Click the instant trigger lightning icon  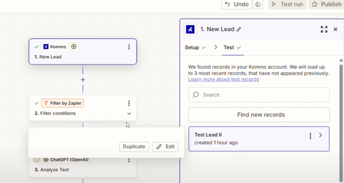pyautogui.click(x=74, y=47)
